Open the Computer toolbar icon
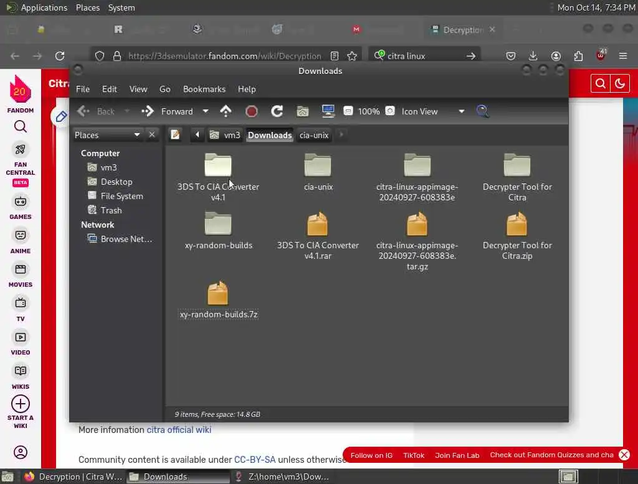638x484 pixels. pos(328,111)
